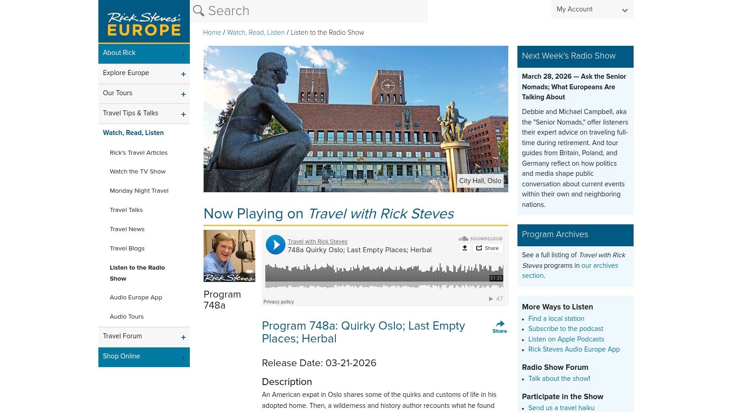Open Travel with Rick Steves artist link
This screenshot has height=412, width=732.
coord(318,242)
